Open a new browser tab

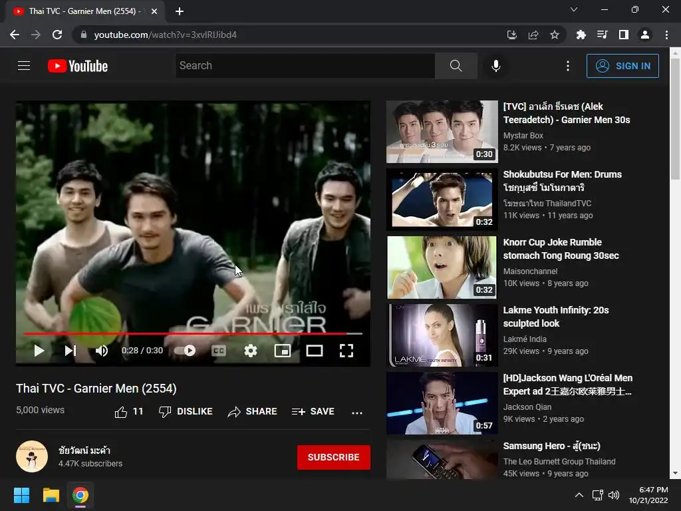point(180,11)
